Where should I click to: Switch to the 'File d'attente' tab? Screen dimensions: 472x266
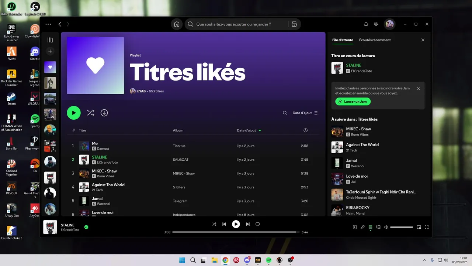pyautogui.click(x=343, y=40)
